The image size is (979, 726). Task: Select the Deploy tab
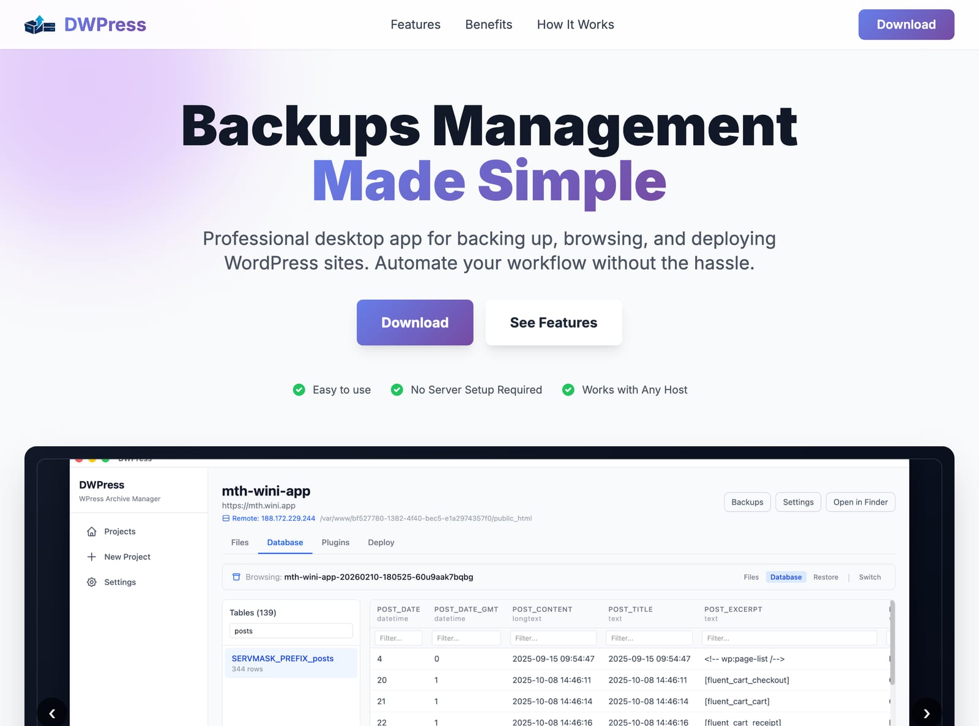pos(381,542)
